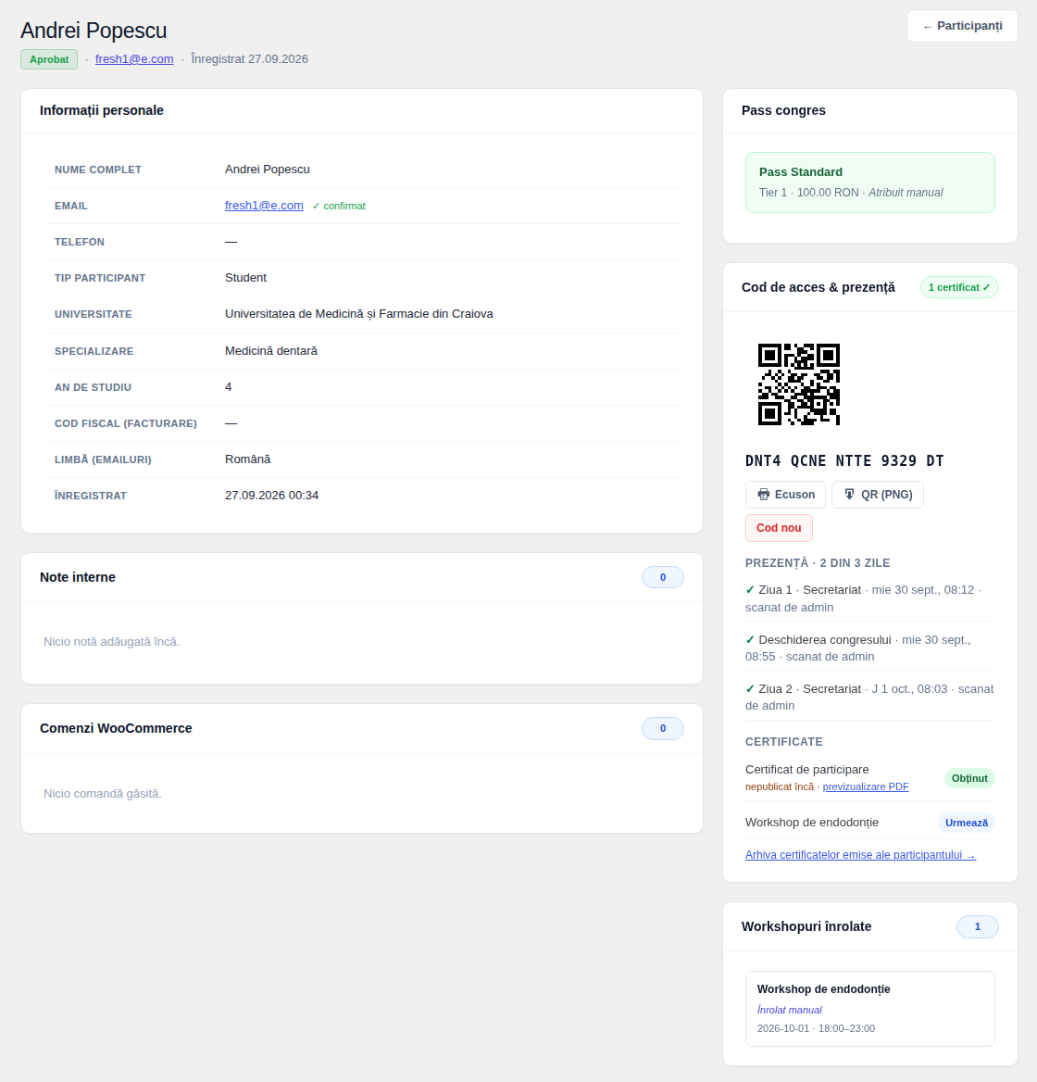Open Workshop de endodonție enrolled card

[870, 1009]
